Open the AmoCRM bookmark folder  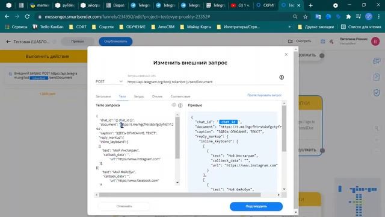pos(163,27)
